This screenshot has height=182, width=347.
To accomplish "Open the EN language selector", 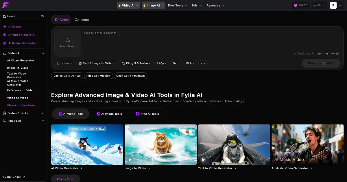I will tap(319, 5).
